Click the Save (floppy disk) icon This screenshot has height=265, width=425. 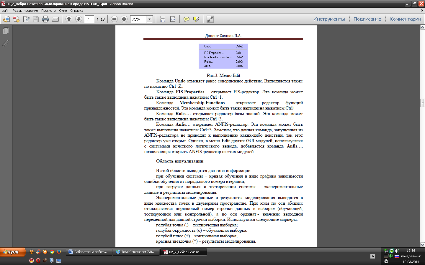36,19
